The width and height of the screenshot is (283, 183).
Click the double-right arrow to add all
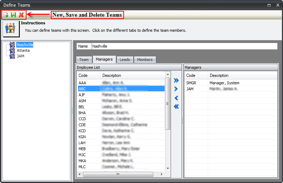point(176,80)
